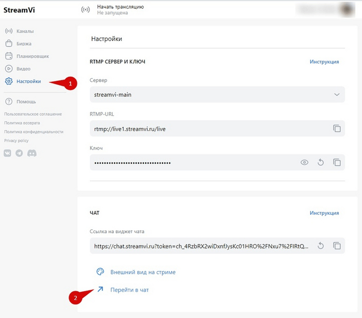Image resolution: width=362 pixels, height=318 pixels.
Task: Copy the stream key
Action: [x=337, y=162]
